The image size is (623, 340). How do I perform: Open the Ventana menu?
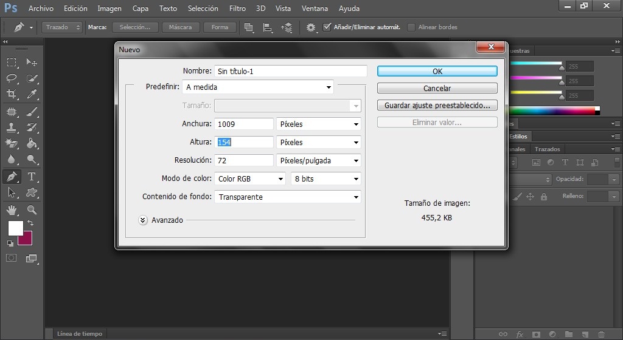pyautogui.click(x=315, y=8)
